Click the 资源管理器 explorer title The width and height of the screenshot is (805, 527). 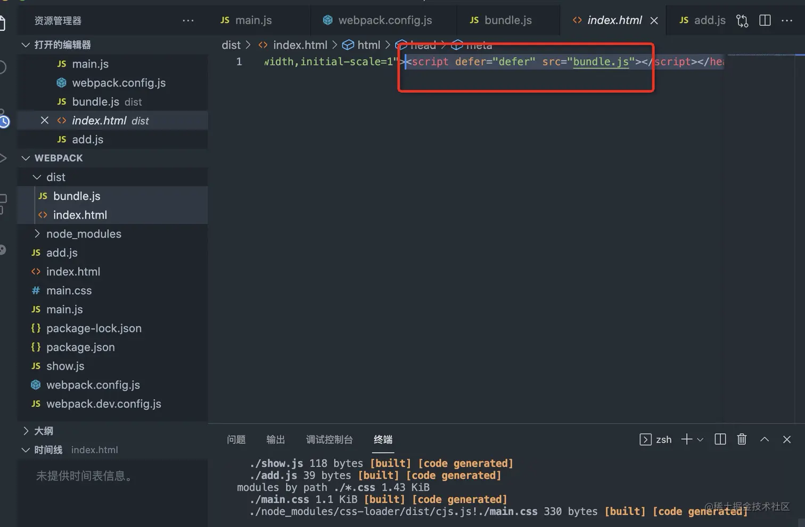(x=58, y=21)
